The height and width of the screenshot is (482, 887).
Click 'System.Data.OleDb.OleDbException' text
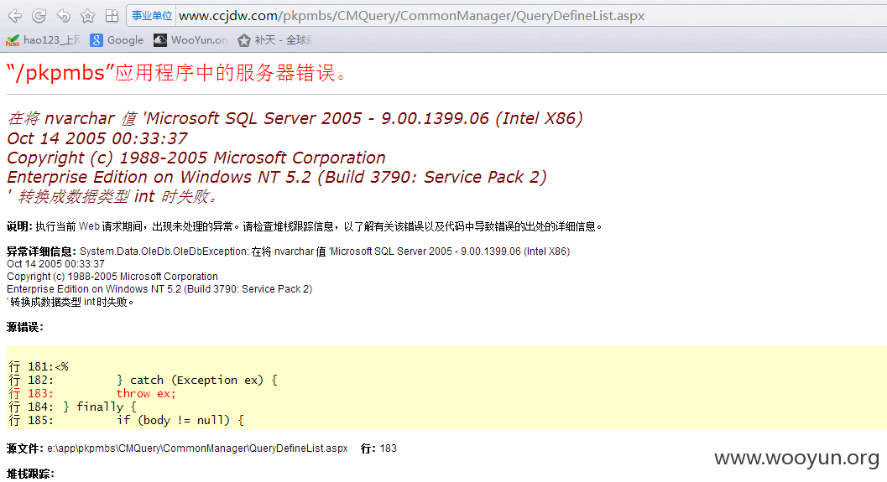point(164,251)
